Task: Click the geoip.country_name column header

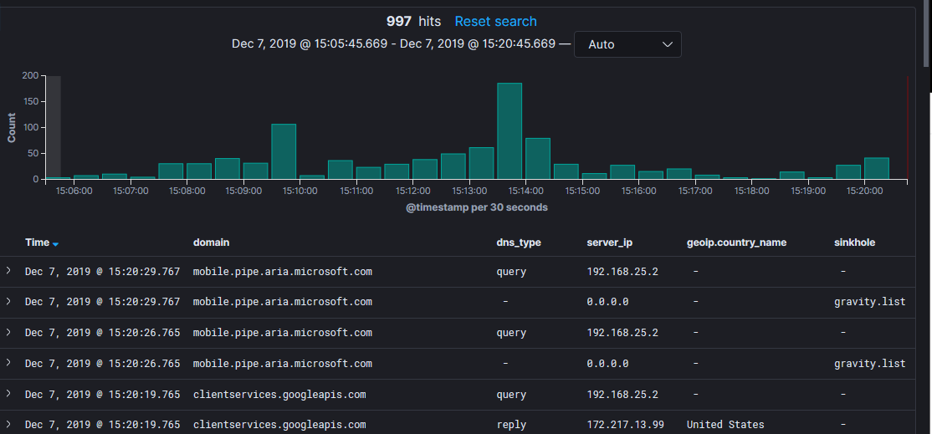Action: (736, 243)
